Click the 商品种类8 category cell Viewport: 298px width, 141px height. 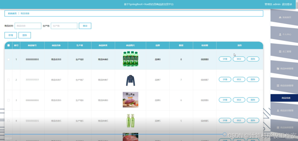click(103, 59)
